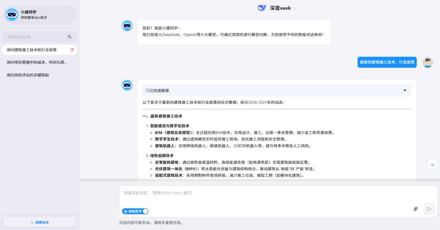Start a new chat with 新建会话
Viewport: 440px width, 230px height.
tap(39, 222)
